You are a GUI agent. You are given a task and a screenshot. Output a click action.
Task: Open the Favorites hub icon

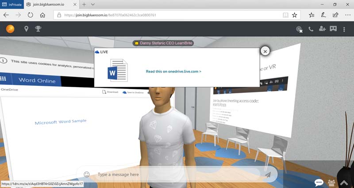(x=312, y=15)
